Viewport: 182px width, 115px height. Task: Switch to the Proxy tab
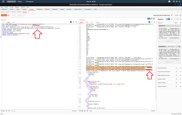pyautogui.click(x=18, y=9)
